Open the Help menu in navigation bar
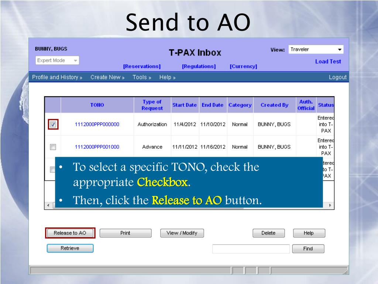This screenshot has width=378, height=284. pos(167,77)
